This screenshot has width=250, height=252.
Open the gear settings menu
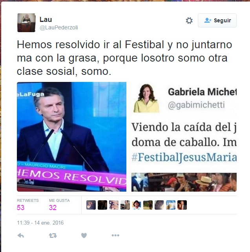click(189, 20)
